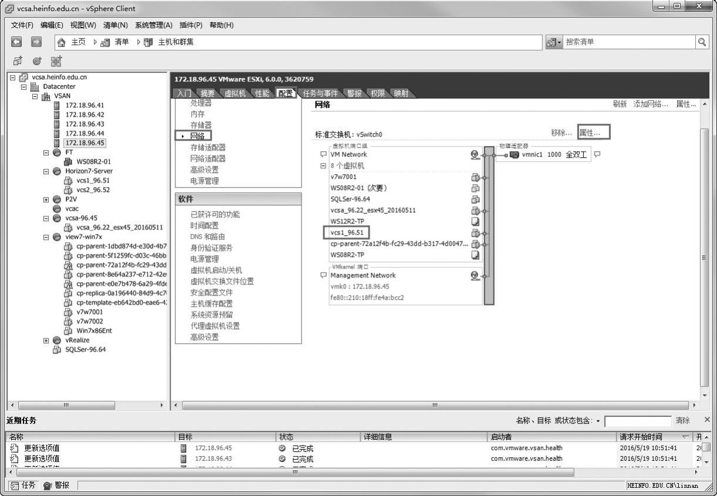Click the VM icon beside SQLSer-96.64 in port group
The height and width of the screenshot is (496, 717).
(x=475, y=199)
